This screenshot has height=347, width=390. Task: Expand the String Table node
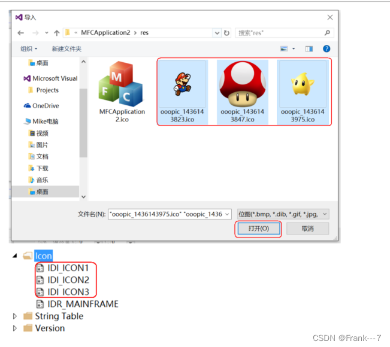point(14,316)
